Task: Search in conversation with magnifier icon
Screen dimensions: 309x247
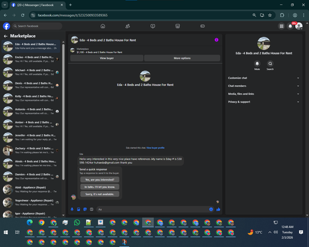Action: click(x=270, y=64)
